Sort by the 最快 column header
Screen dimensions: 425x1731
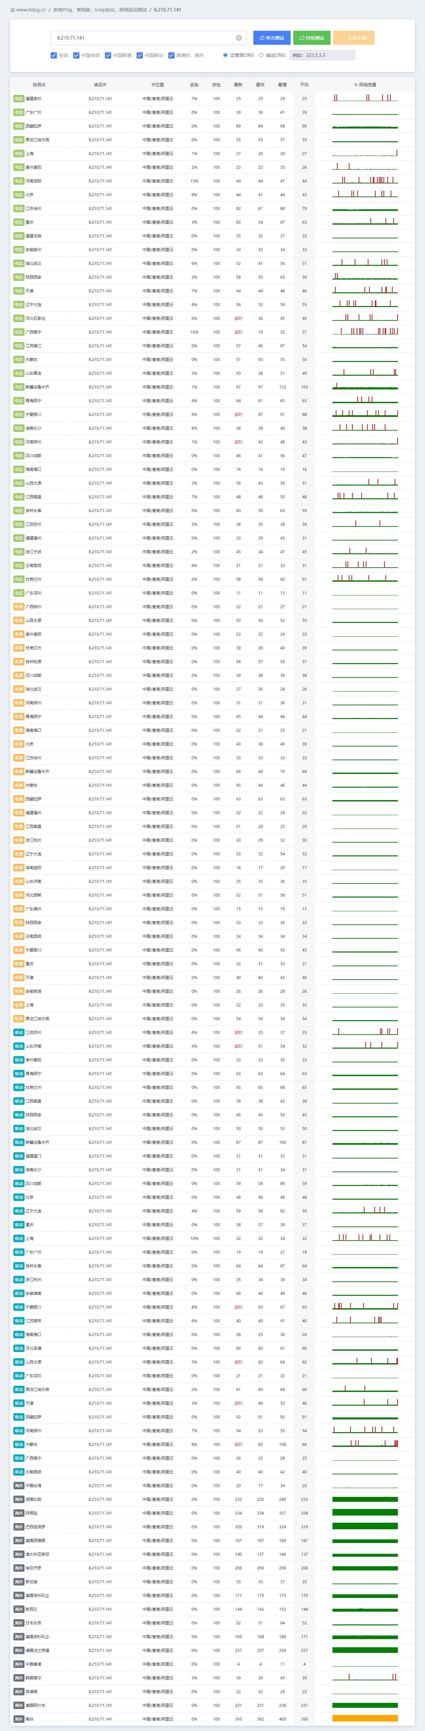click(261, 85)
